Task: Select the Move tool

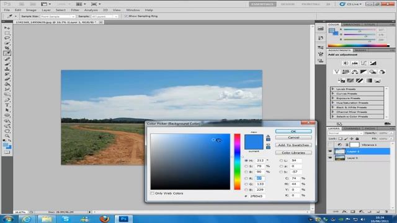Action: 7,28
